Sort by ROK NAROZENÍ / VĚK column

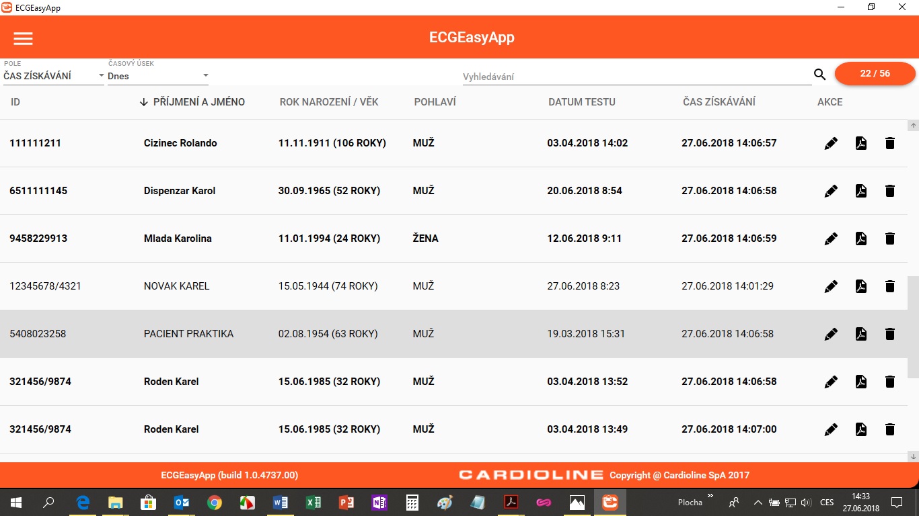coord(329,102)
